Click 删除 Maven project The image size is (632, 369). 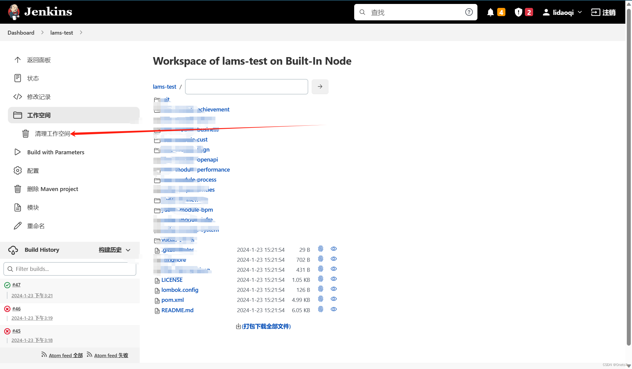pyautogui.click(x=52, y=189)
